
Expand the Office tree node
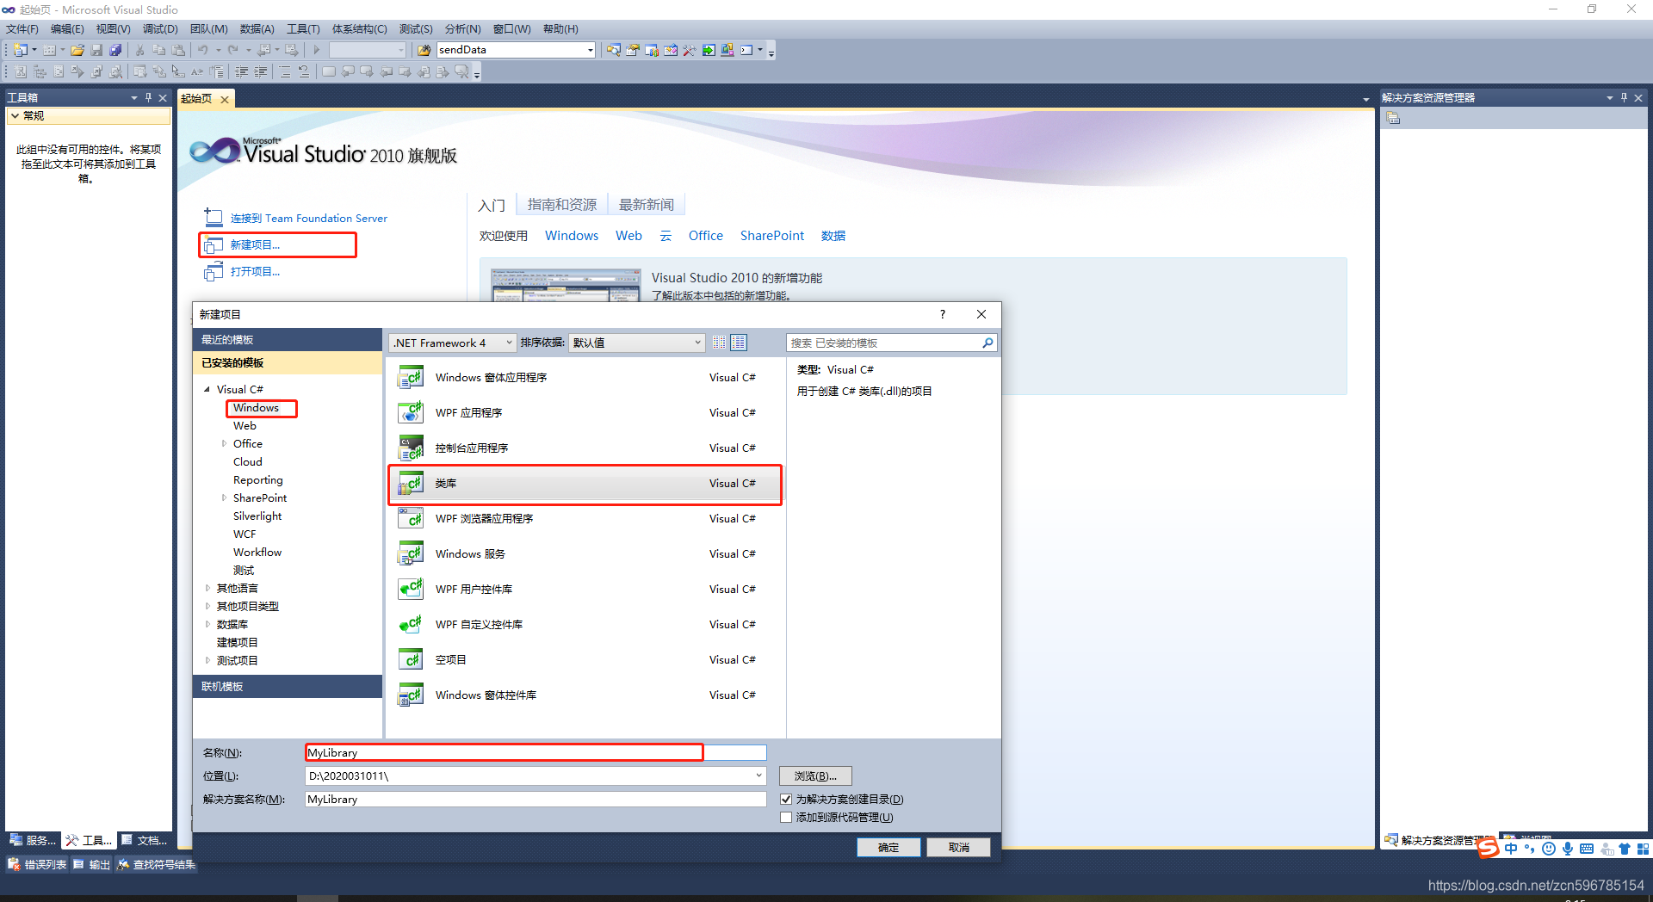[x=224, y=444]
